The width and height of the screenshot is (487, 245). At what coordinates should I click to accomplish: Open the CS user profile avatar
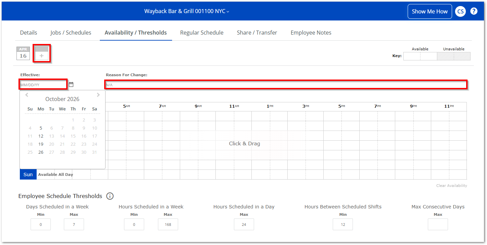pyautogui.click(x=460, y=11)
